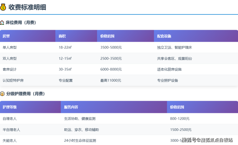Viewport: 238px width, 145px height.
Task: Click the 服务内容 column header
Action: [71, 107]
